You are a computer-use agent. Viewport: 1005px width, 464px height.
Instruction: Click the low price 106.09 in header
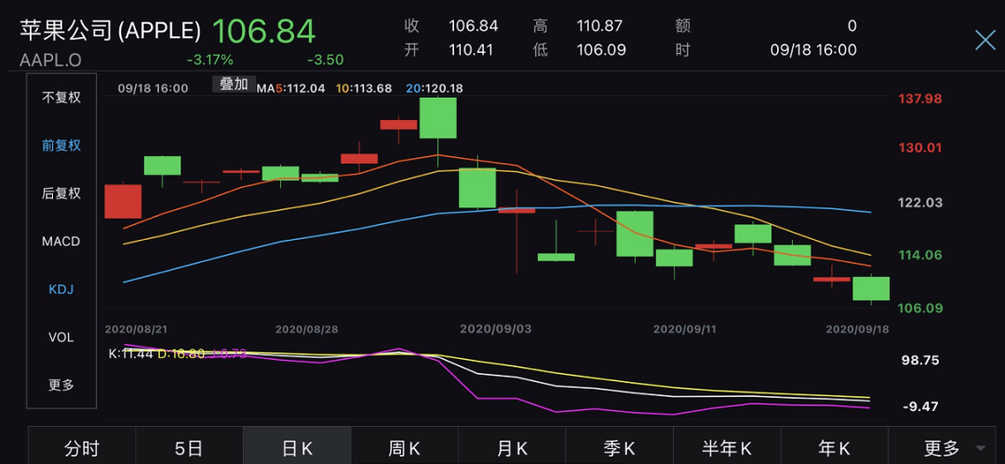tap(601, 50)
